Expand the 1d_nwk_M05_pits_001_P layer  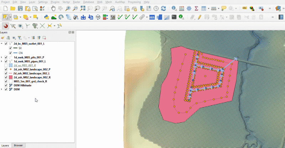(x=2, y=57)
